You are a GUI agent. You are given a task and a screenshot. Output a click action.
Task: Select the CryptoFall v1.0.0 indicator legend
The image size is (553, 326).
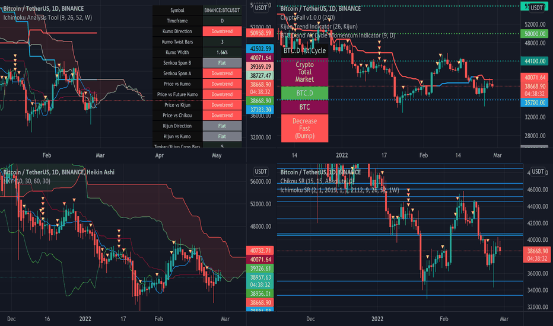[307, 17]
